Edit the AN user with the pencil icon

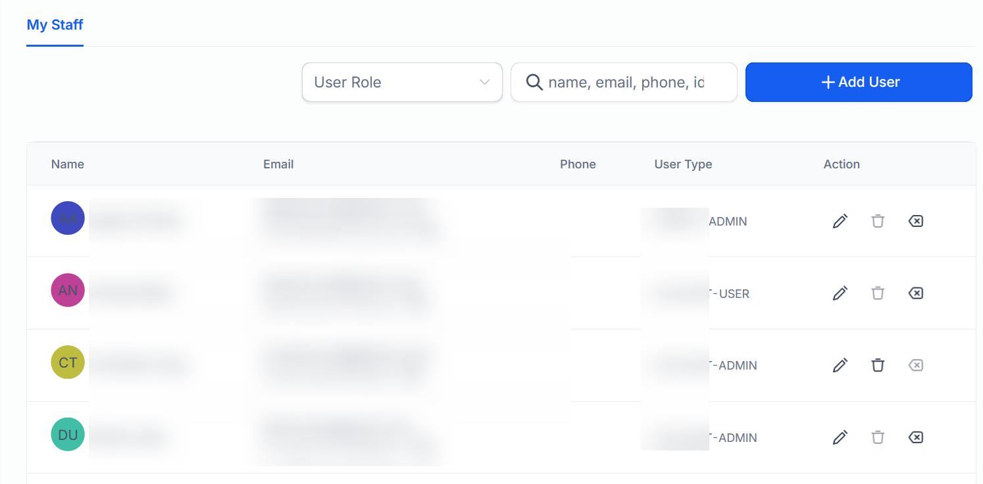840,293
